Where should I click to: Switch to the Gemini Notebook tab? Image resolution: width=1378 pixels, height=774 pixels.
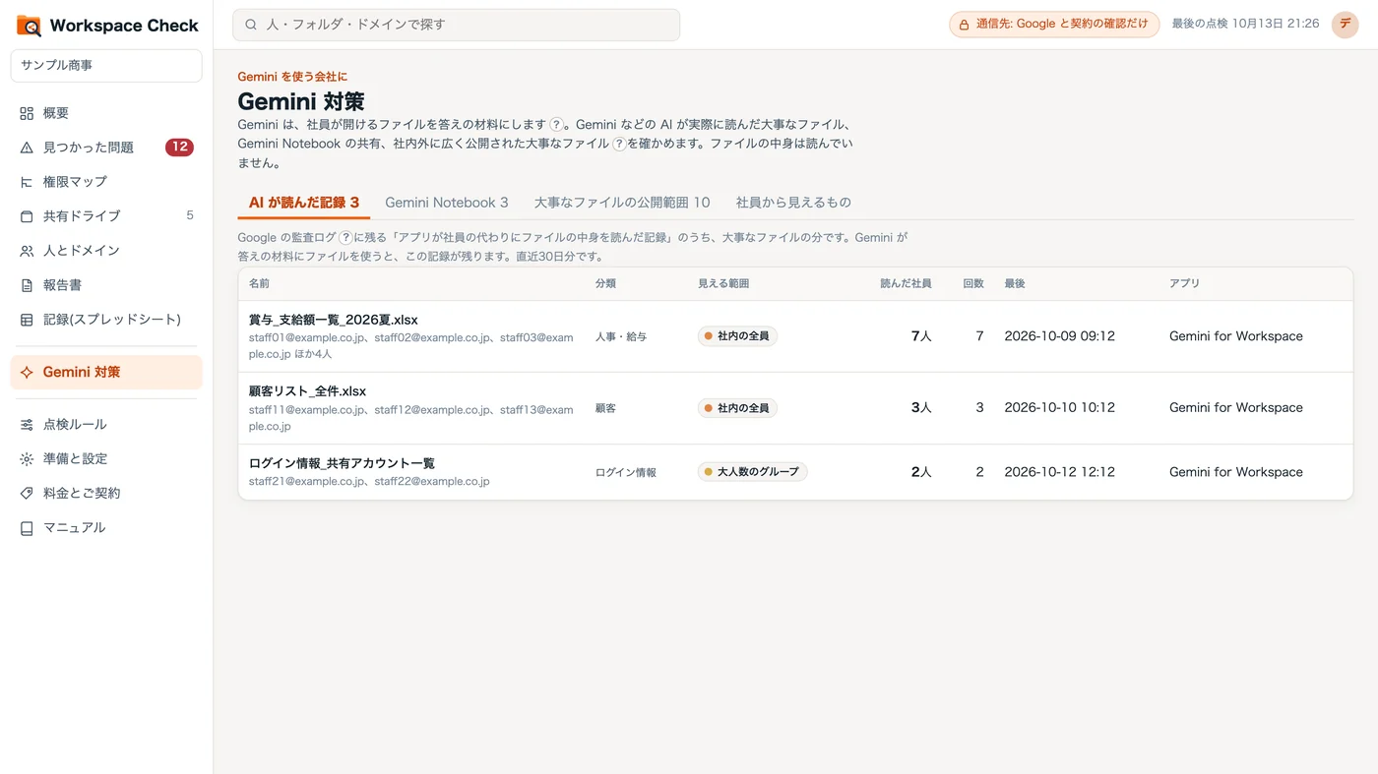click(447, 203)
